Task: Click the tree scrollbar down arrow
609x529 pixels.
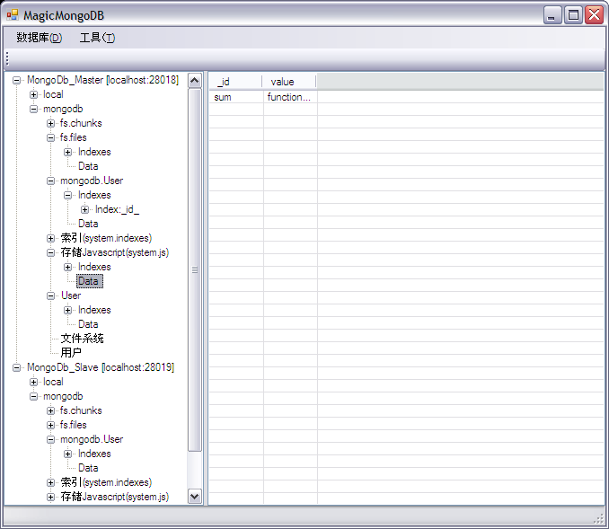Action: tap(195, 497)
